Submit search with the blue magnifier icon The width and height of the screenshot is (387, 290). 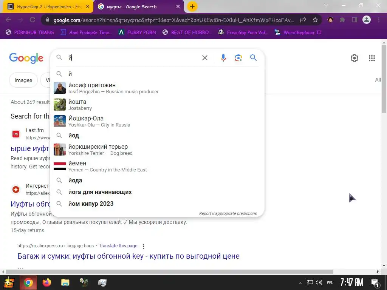[x=253, y=58]
